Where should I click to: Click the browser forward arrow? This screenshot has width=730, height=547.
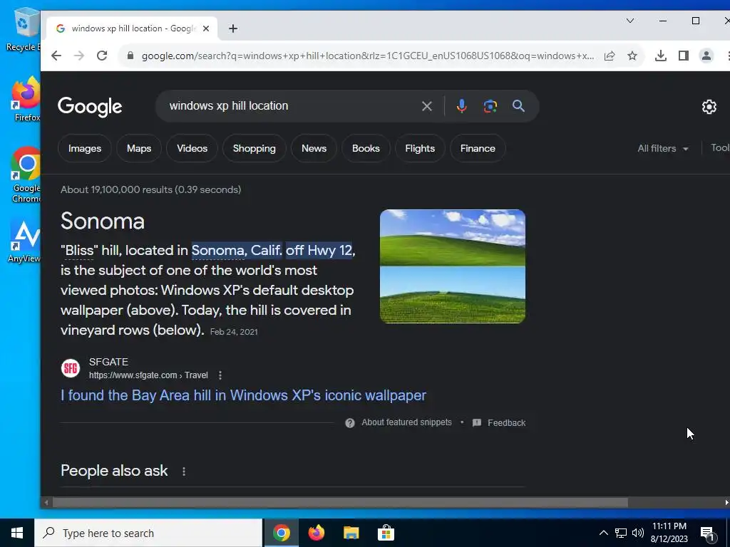click(x=79, y=56)
